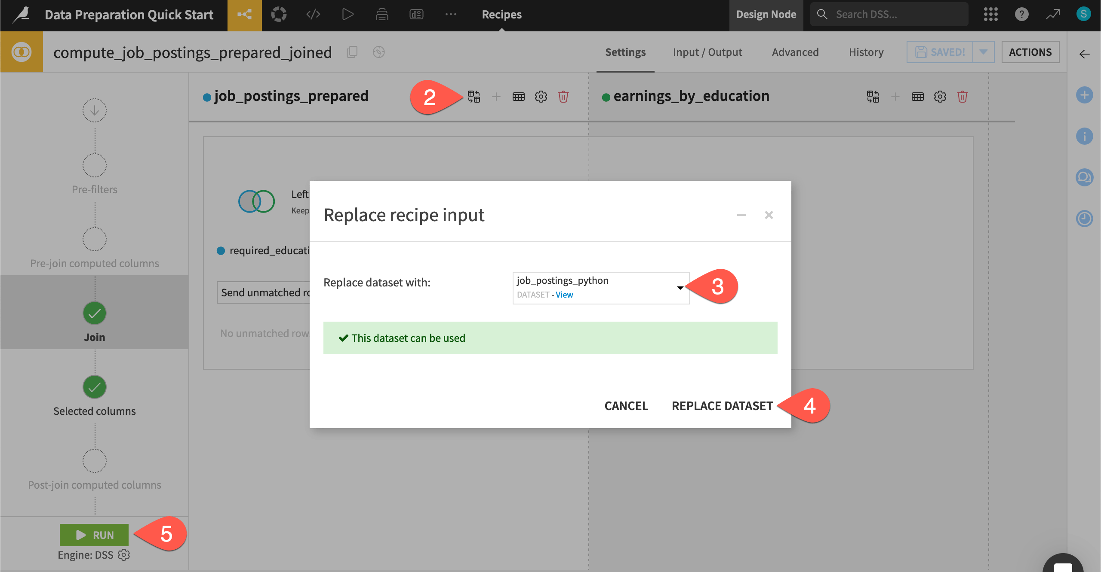The height and width of the screenshot is (572, 1101).
Task: Open the code notebooks icon
Action: [x=313, y=15]
